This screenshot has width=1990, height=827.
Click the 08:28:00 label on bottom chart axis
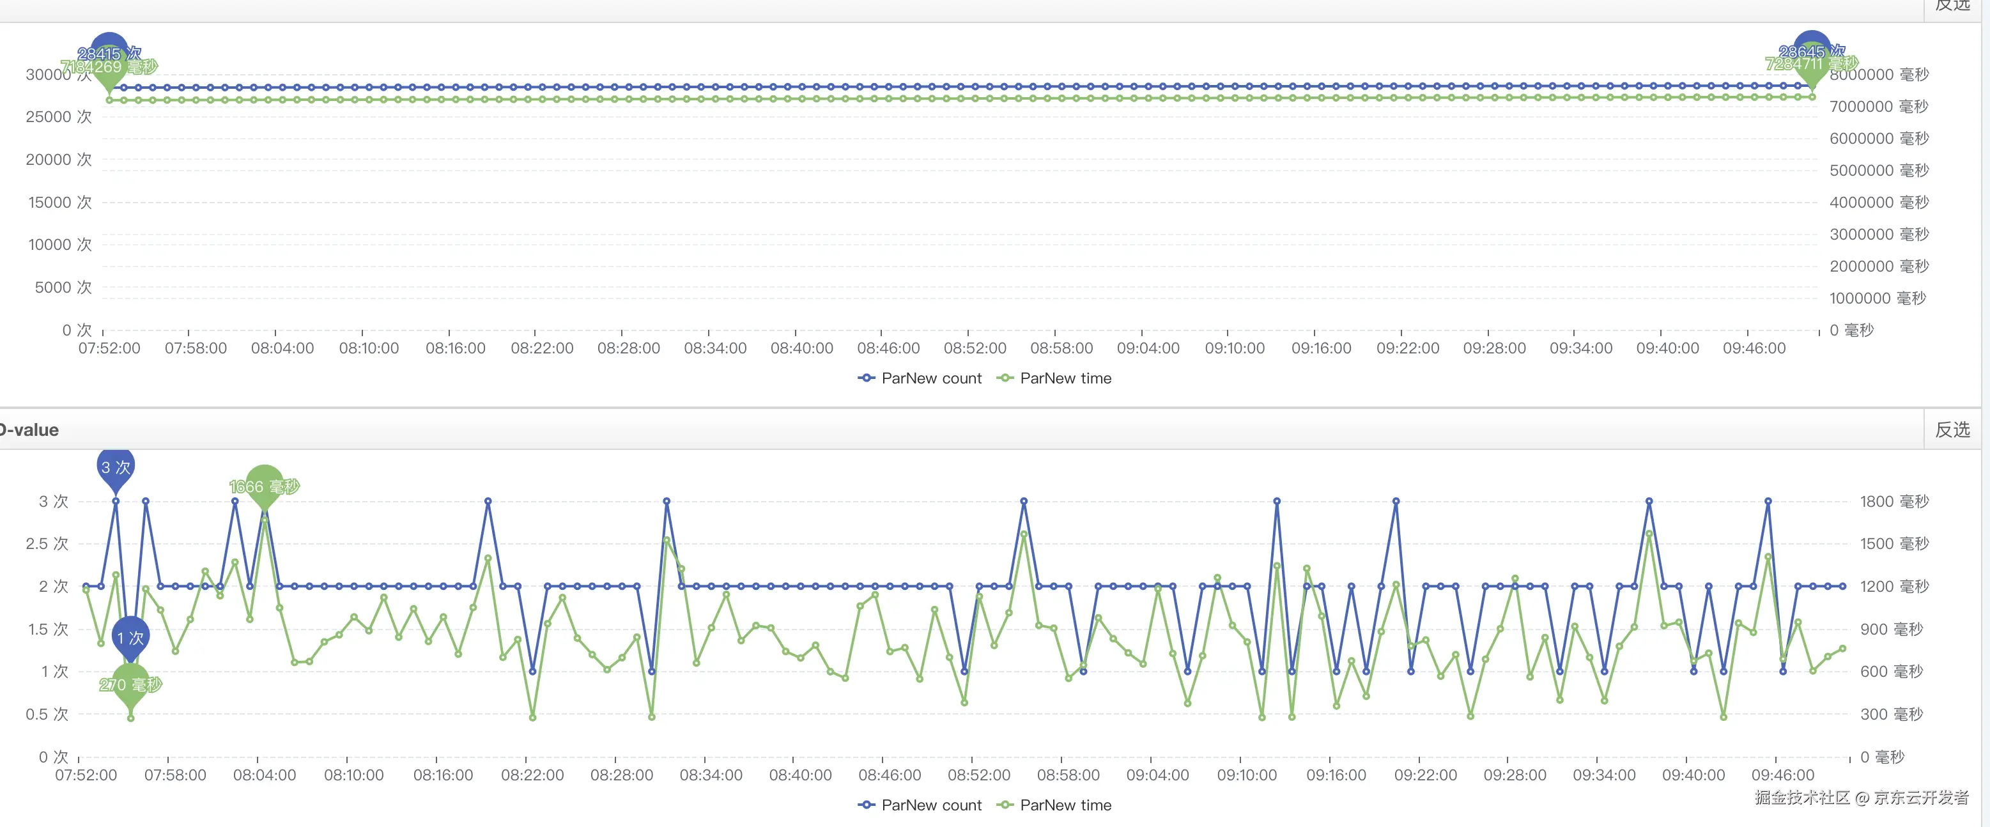[x=621, y=775]
